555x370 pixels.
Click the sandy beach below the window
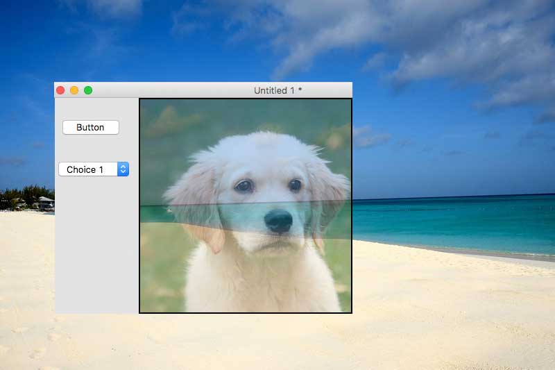coord(277,340)
